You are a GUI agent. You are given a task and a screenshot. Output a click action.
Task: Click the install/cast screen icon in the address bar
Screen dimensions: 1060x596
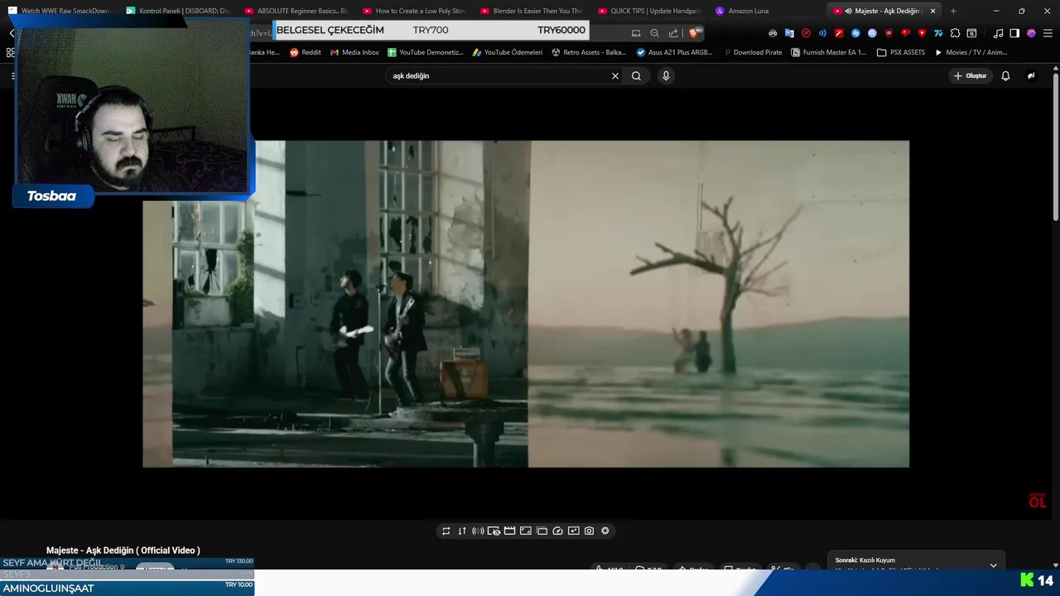coord(636,33)
